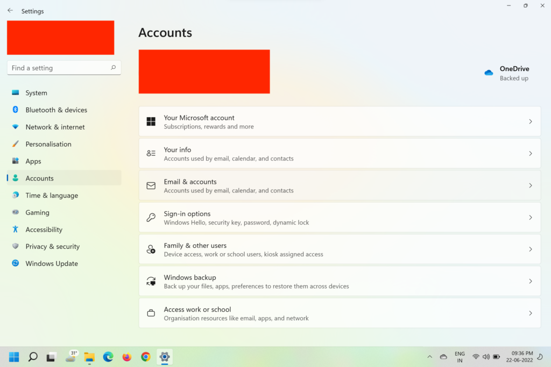Open Firefox from the taskbar

pos(127,357)
